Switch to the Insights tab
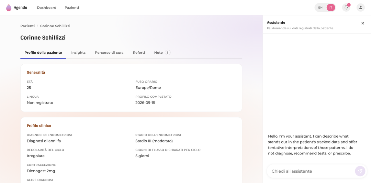Screen dimensions: 371x183 [78, 53]
